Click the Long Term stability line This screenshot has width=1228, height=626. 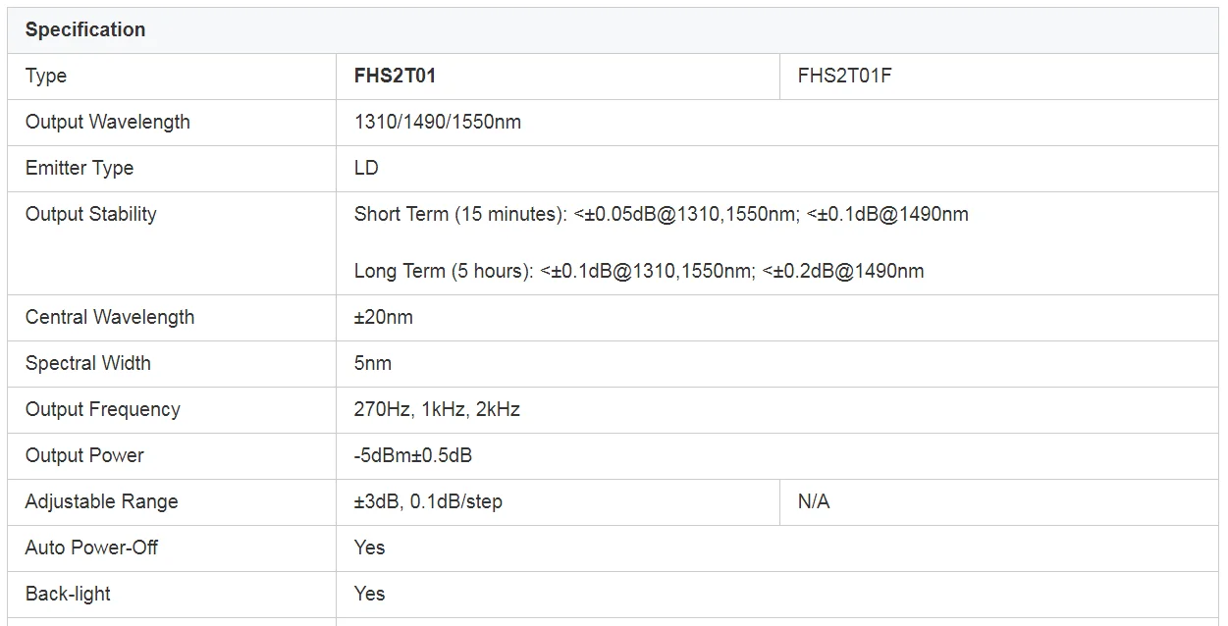click(x=639, y=271)
